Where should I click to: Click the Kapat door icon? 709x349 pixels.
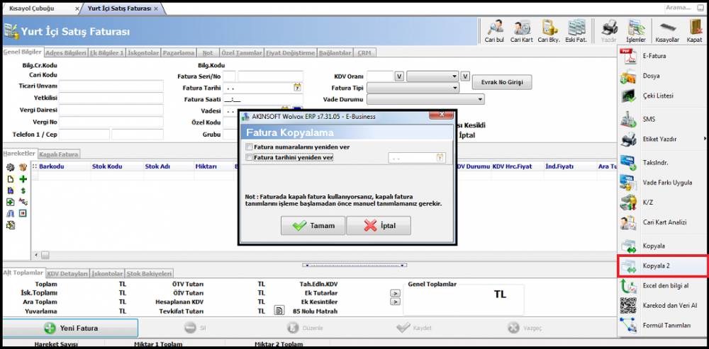pos(694,31)
